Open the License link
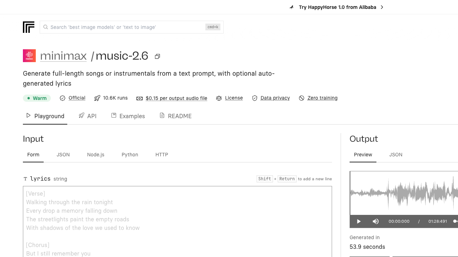Screen dimensions: 458x257 tap(234, 98)
